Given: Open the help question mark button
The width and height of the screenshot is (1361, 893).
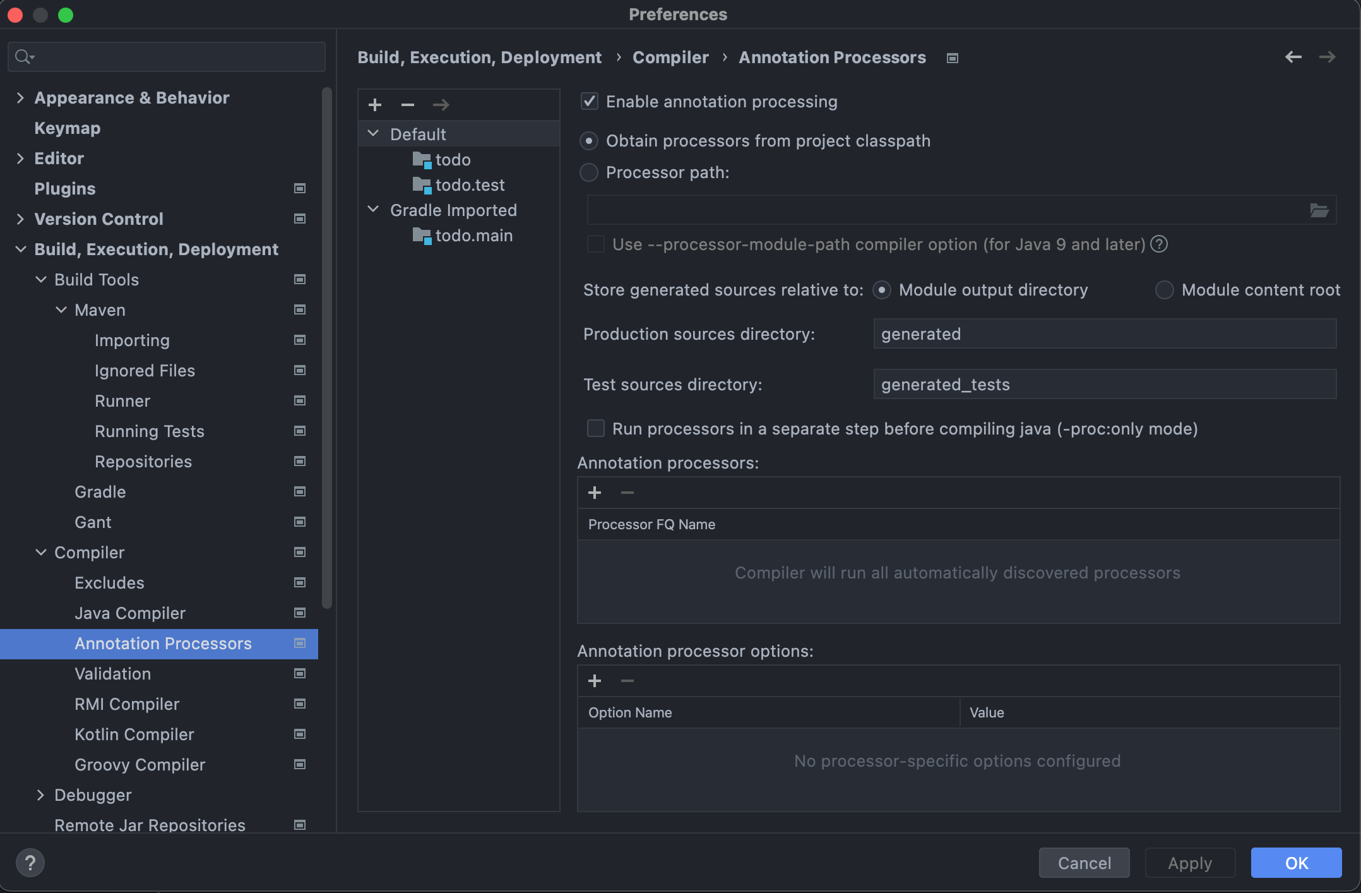Looking at the screenshot, I should click(x=30, y=863).
